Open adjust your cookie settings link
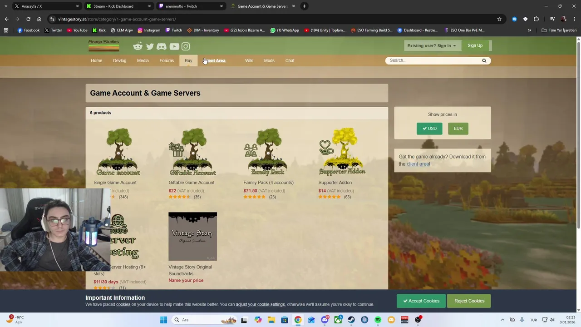 (260, 304)
